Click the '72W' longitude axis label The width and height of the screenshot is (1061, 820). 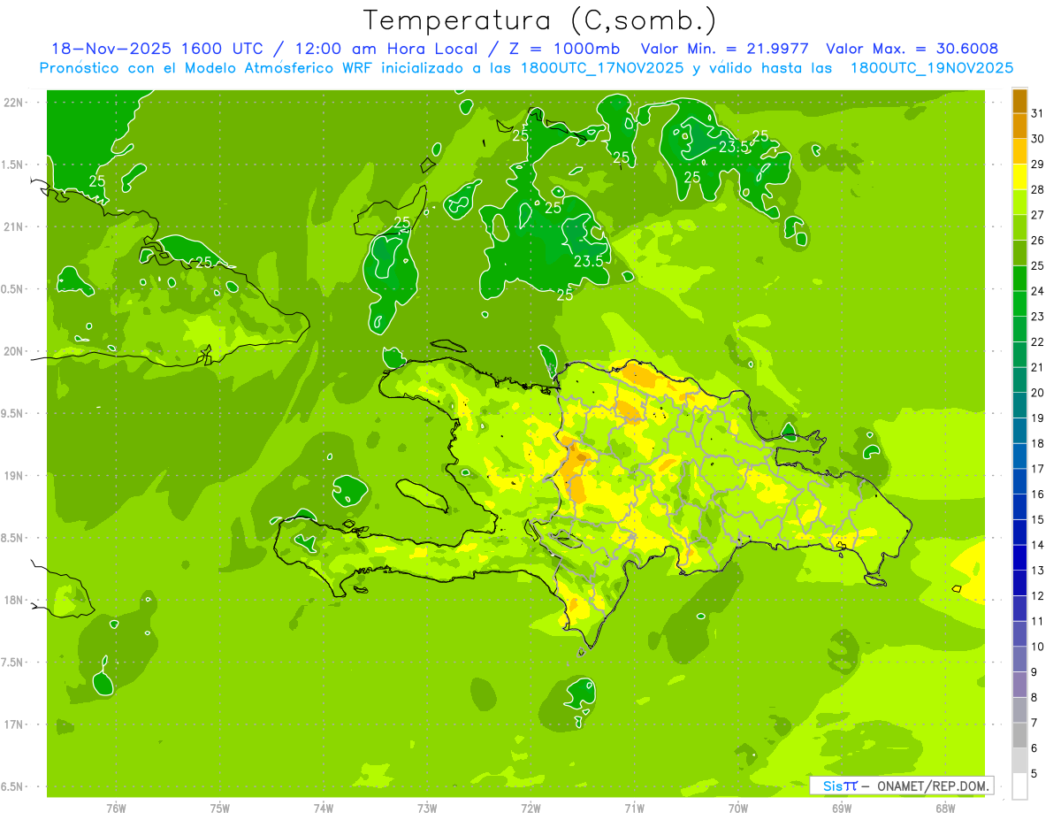point(530,808)
